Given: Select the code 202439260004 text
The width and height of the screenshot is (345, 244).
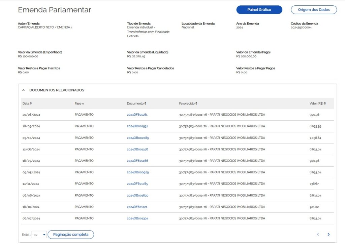Looking at the screenshot, I should point(301,28).
